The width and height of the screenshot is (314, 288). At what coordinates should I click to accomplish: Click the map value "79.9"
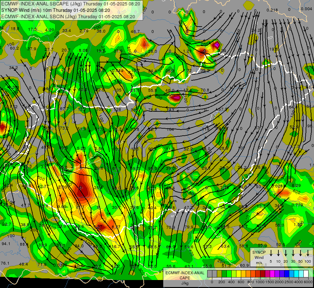[189, 227]
